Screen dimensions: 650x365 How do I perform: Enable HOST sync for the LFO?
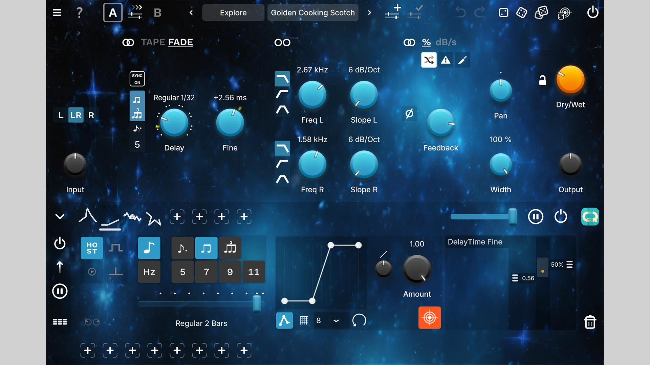[91, 248]
